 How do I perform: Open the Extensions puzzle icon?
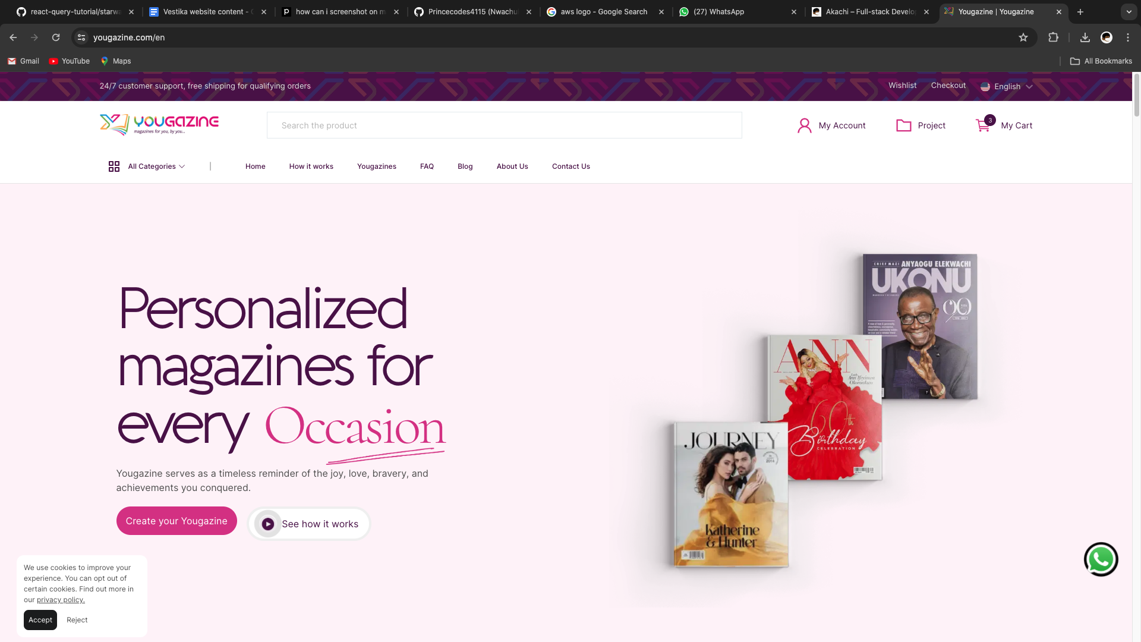[x=1053, y=37]
